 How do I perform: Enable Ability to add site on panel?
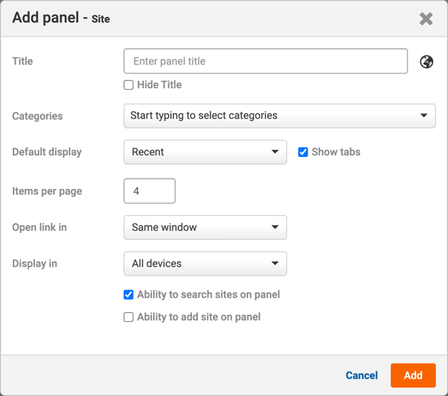tap(128, 317)
